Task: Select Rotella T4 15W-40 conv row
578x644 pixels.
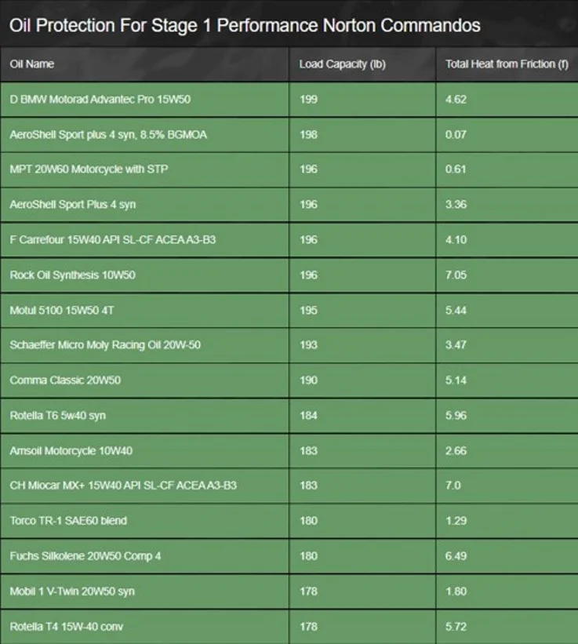Action: tap(67, 627)
